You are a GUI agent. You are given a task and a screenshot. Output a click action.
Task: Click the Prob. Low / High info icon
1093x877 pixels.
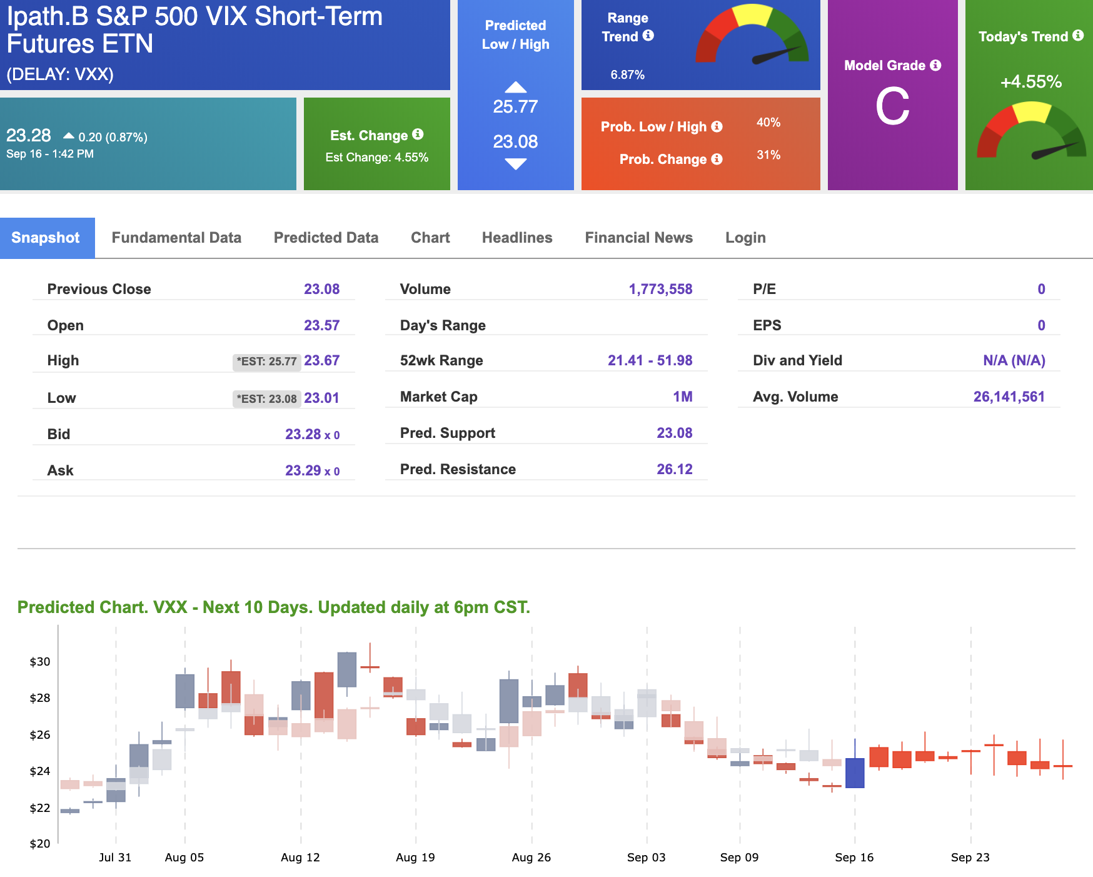[x=717, y=126]
